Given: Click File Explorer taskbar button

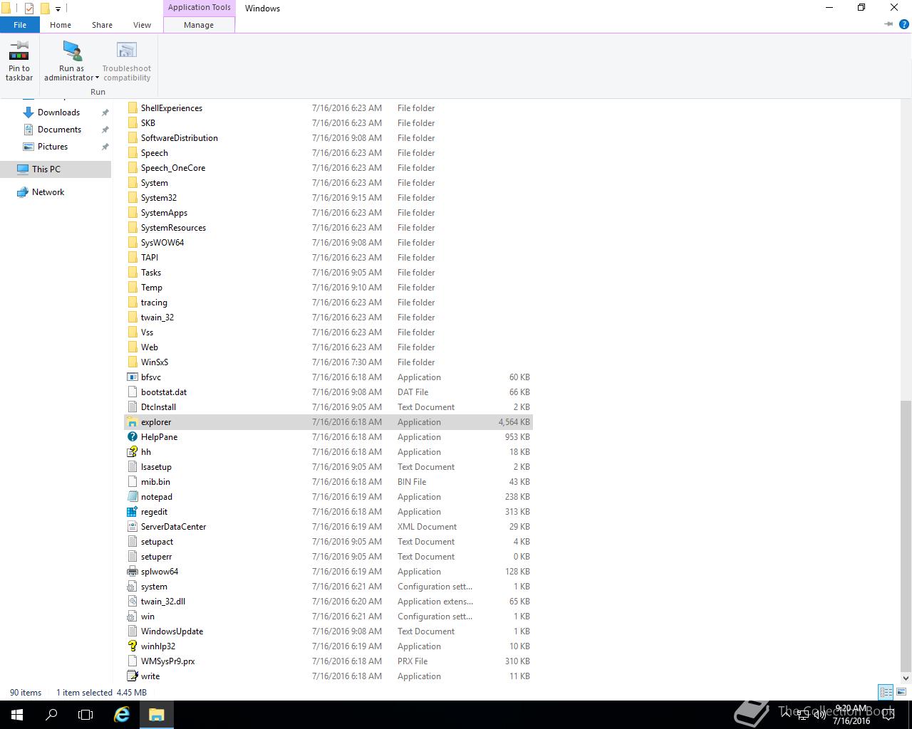Looking at the screenshot, I should [x=157, y=715].
